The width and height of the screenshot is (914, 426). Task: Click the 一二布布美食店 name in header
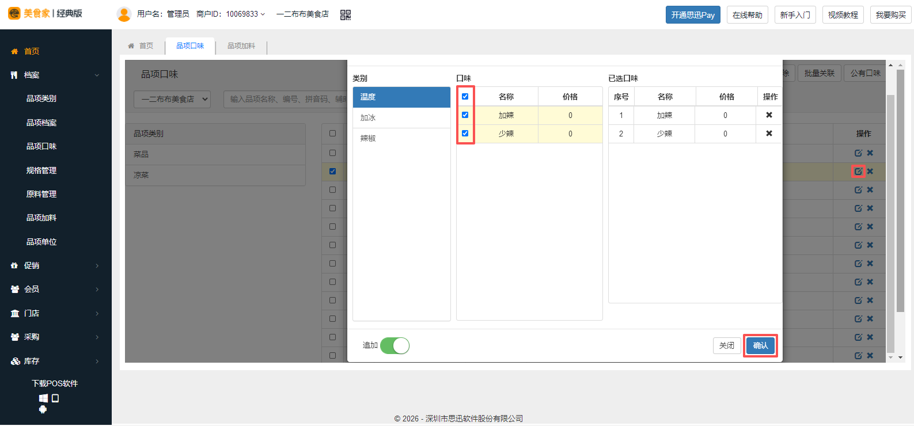click(302, 14)
